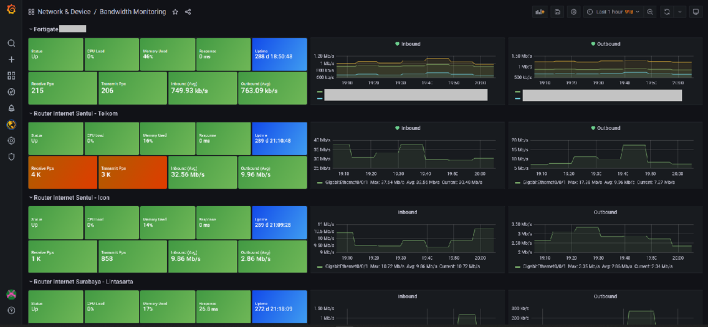Open the user avatar in sidebar
The width and height of the screenshot is (708, 327).
click(x=12, y=295)
